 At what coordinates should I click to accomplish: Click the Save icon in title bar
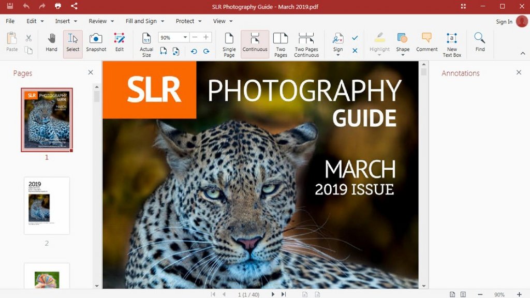[x=10, y=6]
